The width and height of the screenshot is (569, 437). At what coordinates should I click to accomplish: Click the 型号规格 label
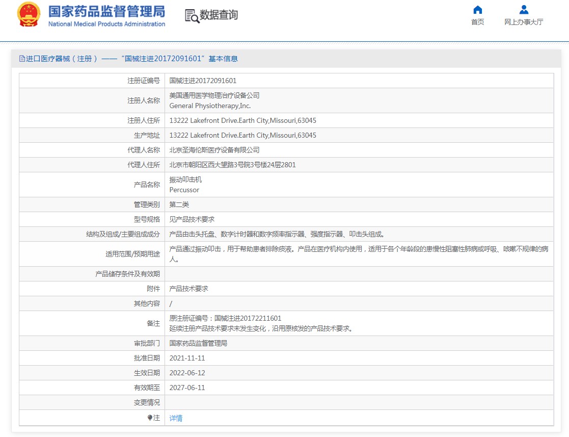click(147, 219)
